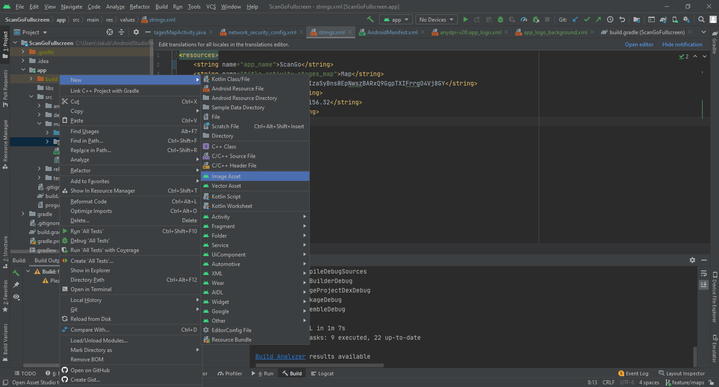Click the Make Project hammer icon

370,19
